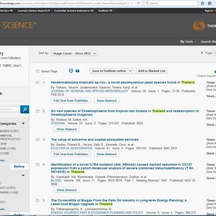
Task: Open the address bar history dropdown arrow
Action: (132, 3)
